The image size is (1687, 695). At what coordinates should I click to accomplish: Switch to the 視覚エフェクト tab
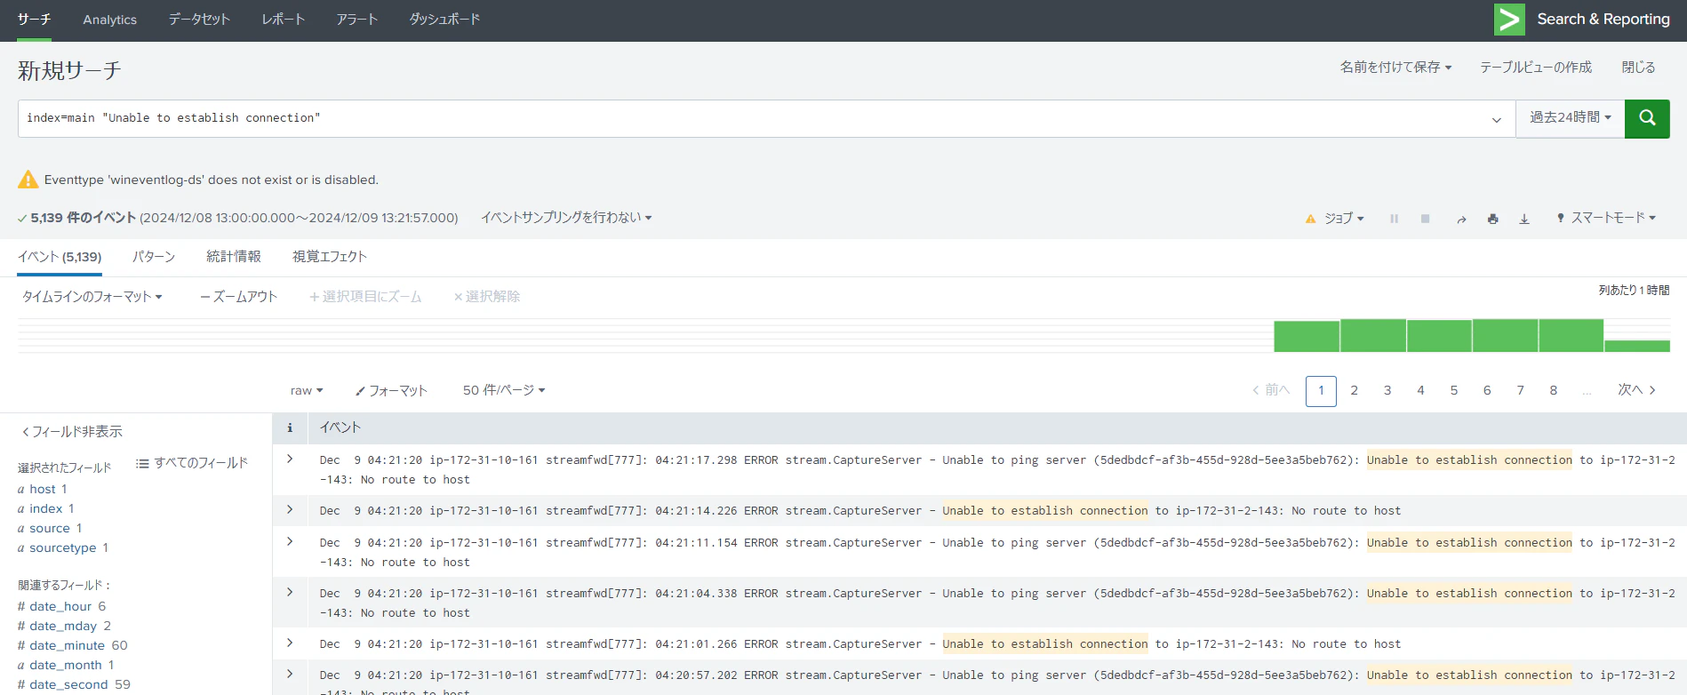point(330,257)
